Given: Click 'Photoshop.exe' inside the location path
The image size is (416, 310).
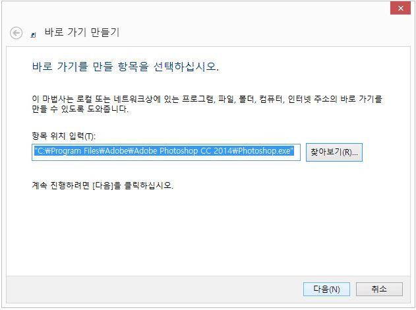Looking at the screenshot, I should click(264, 151).
